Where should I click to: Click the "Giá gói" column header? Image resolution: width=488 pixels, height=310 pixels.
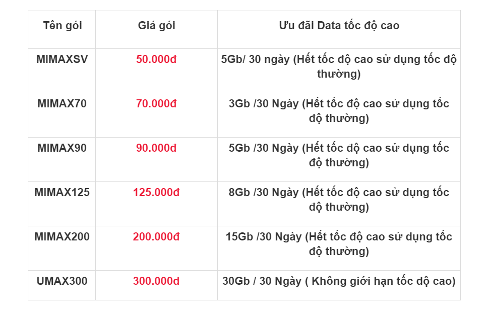[x=156, y=26]
